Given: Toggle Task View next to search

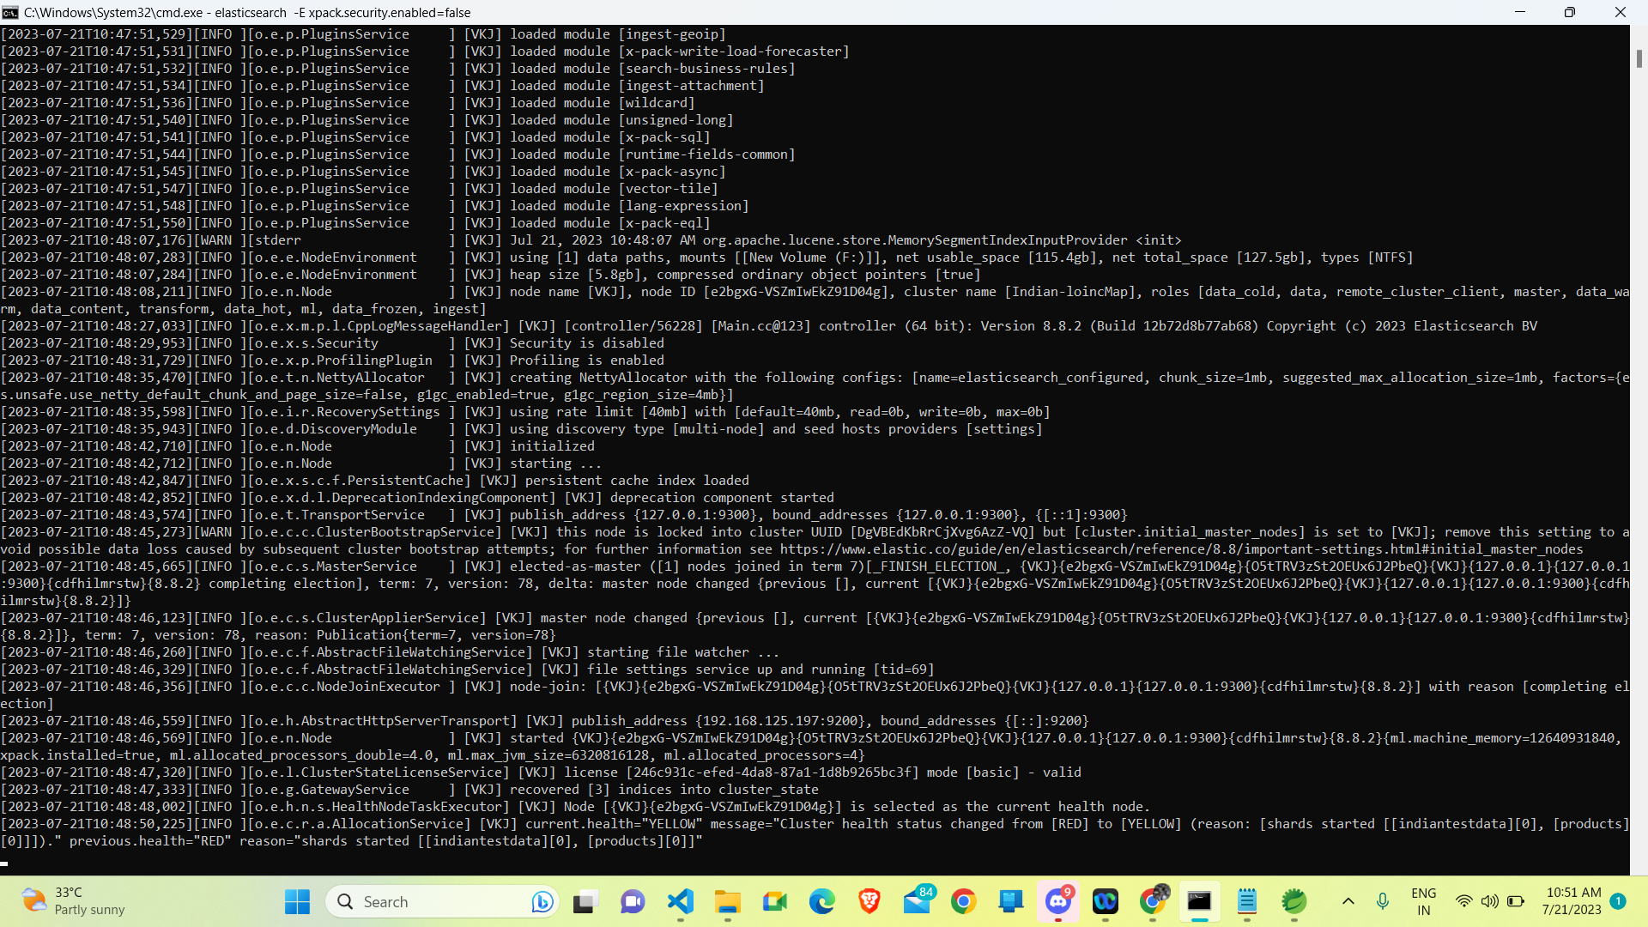Looking at the screenshot, I should [x=585, y=901].
